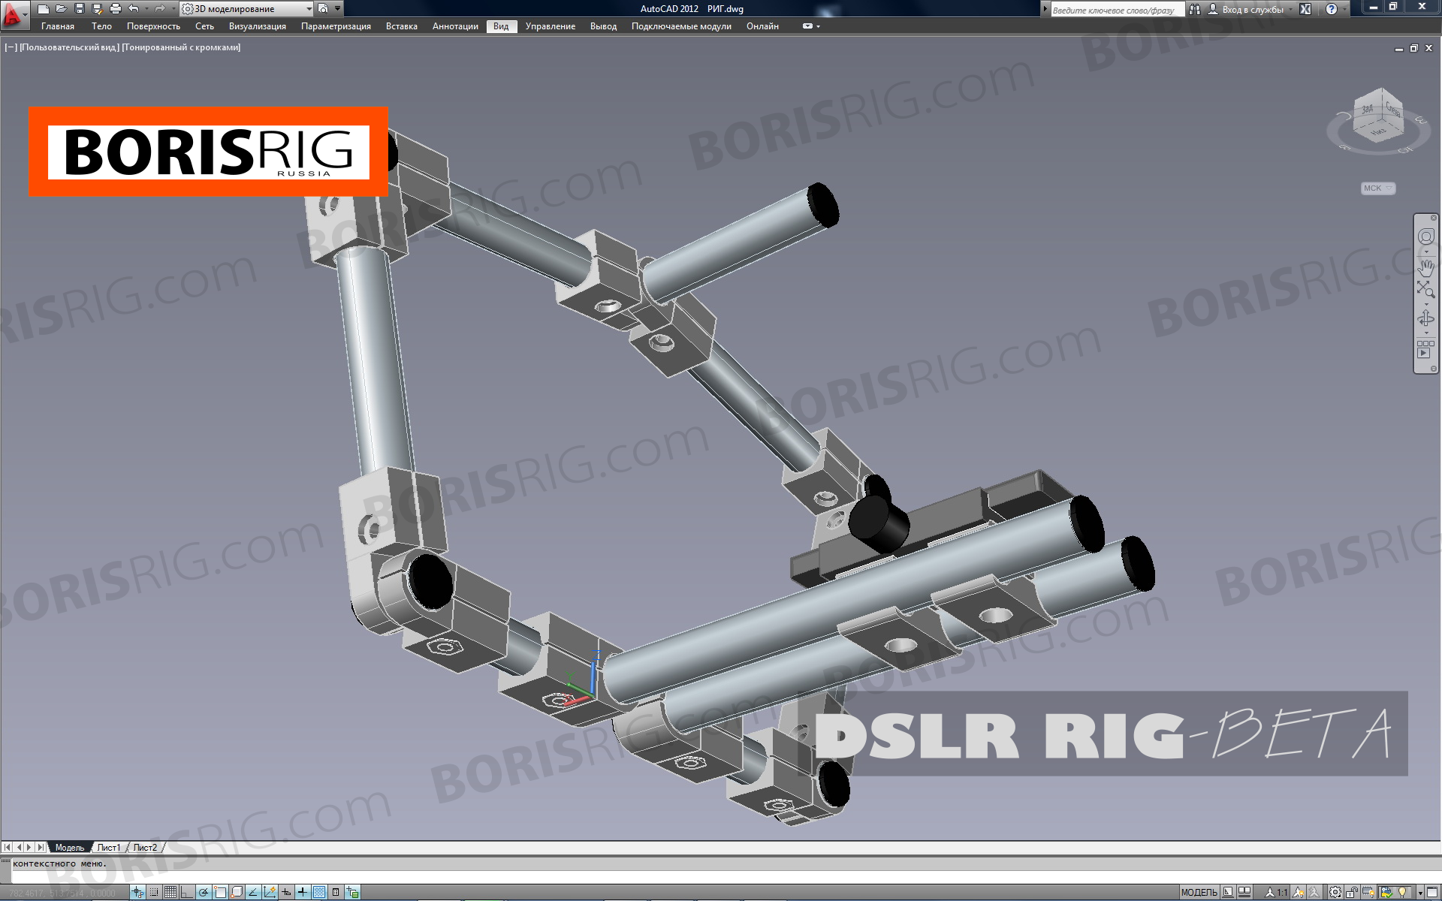The height and width of the screenshot is (901, 1442).
Task: Click the Open file icon
Action: 62,9
